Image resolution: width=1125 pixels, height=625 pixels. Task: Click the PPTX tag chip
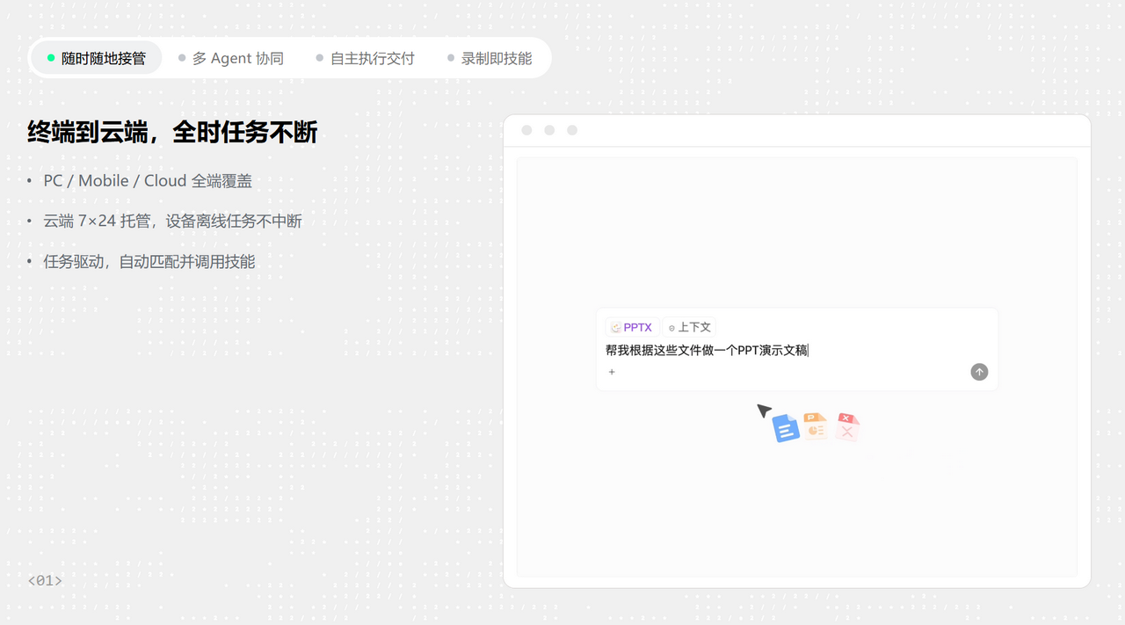coord(632,327)
